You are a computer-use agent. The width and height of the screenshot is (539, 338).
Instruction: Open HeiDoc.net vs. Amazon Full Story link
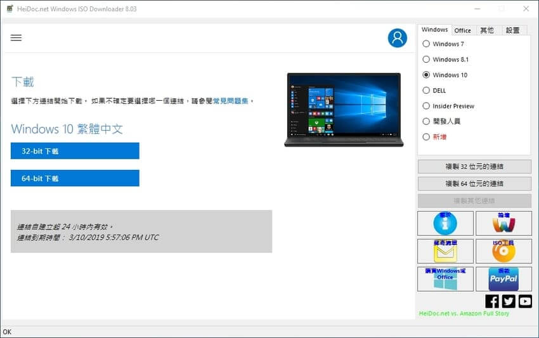(464, 313)
